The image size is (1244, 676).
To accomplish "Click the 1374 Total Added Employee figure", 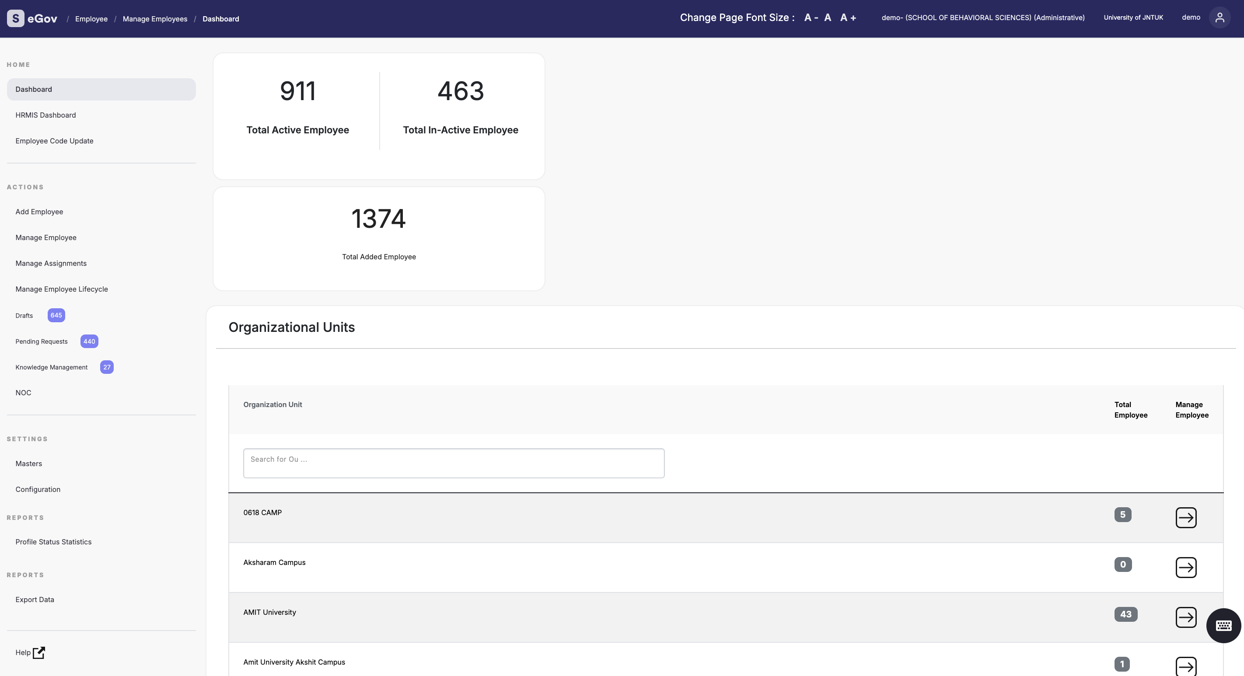I will (x=379, y=219).
